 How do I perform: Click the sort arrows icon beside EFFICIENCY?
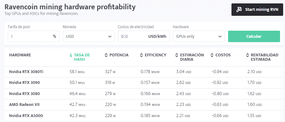point(141,55)
